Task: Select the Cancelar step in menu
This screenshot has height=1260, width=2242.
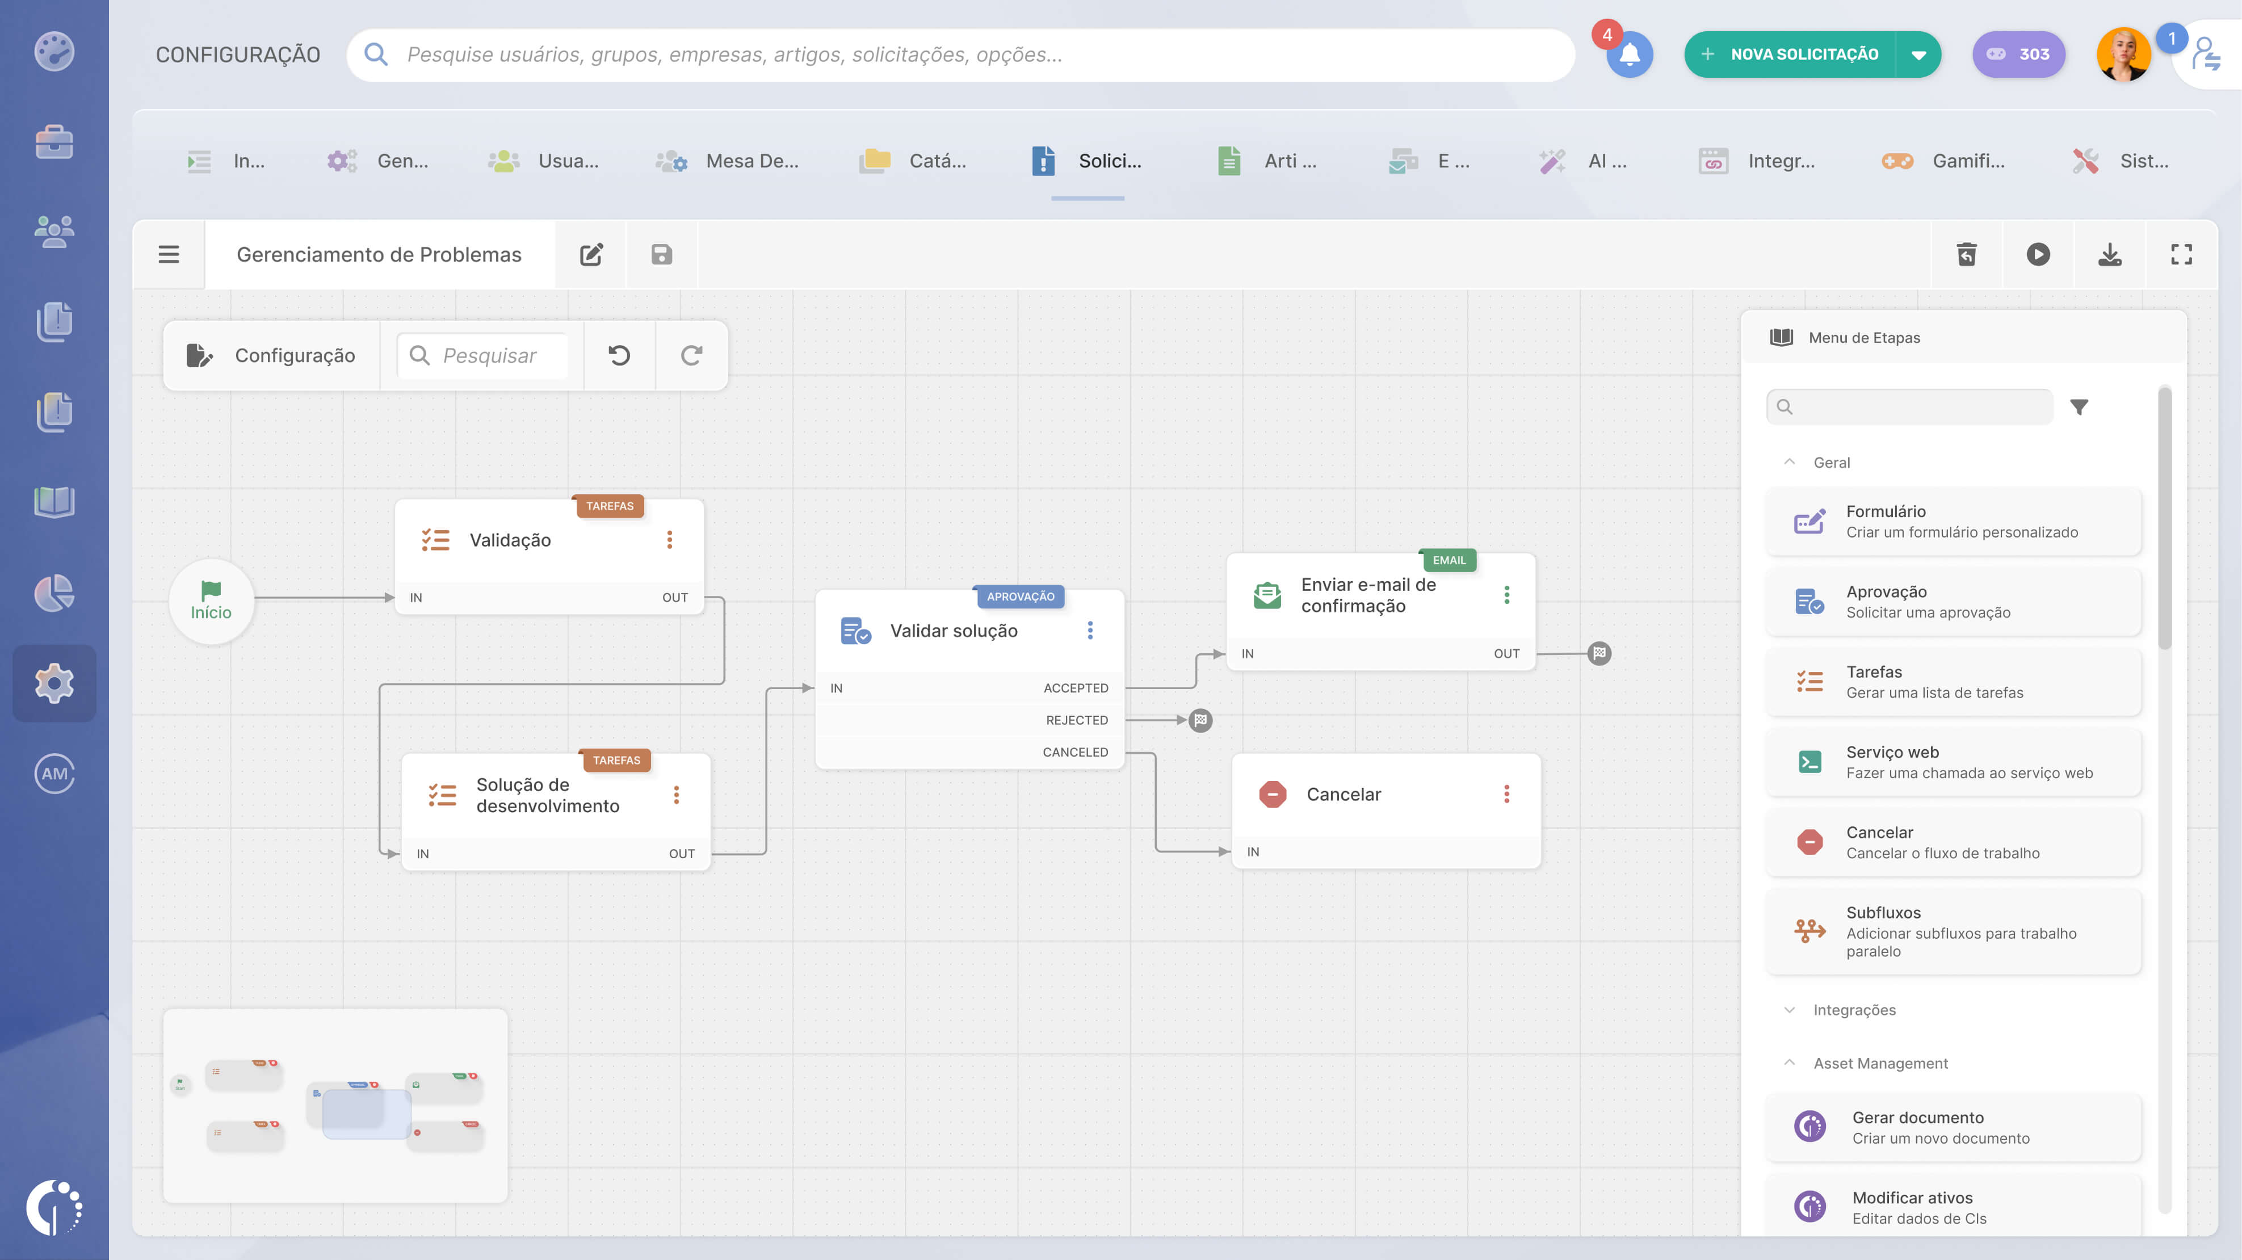Action: tap(1953, 842)
